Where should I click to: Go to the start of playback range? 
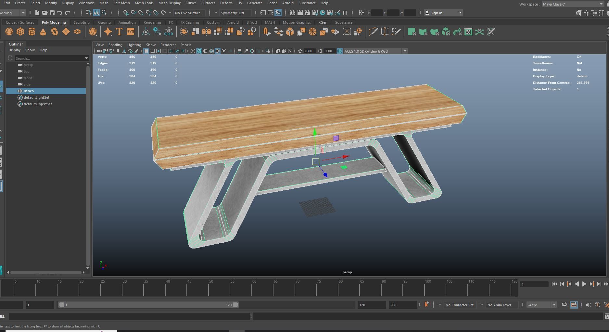click(554, 284)
